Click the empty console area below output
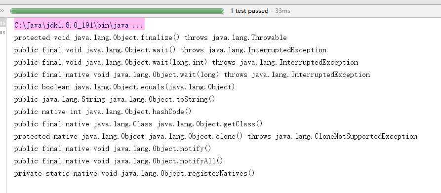The image size is (441, 193). click(223, 186)
